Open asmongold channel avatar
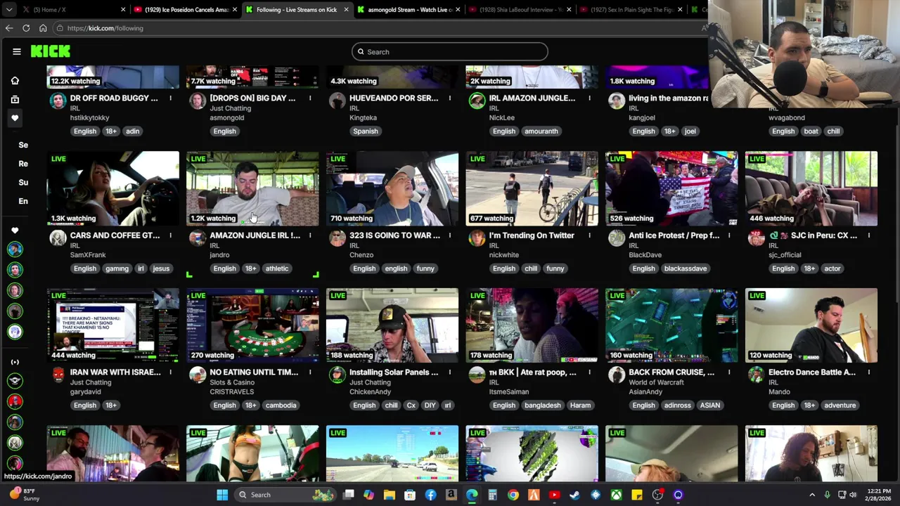 click(x=198, y=101)
